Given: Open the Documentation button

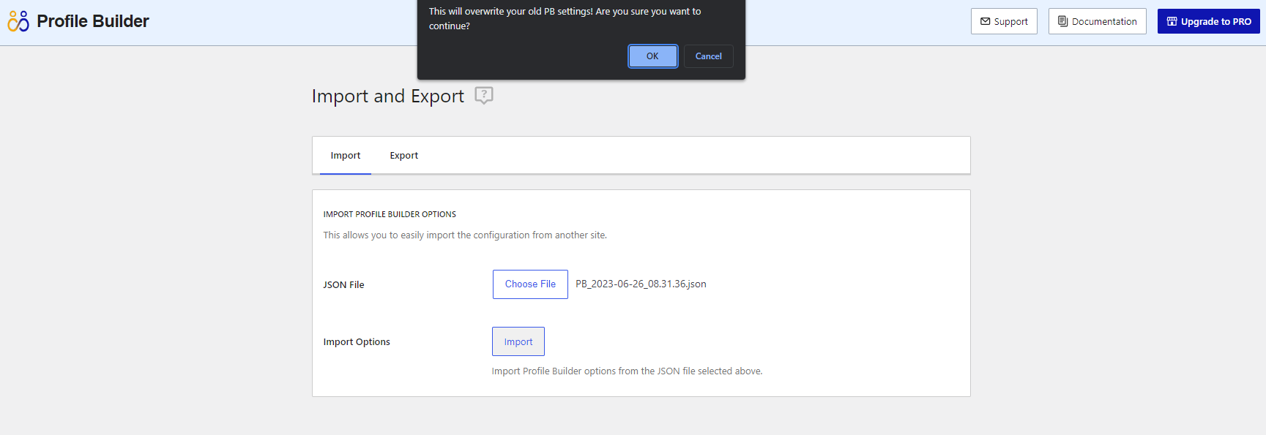Looking at the screenshot, I should tap(1097, 21).
